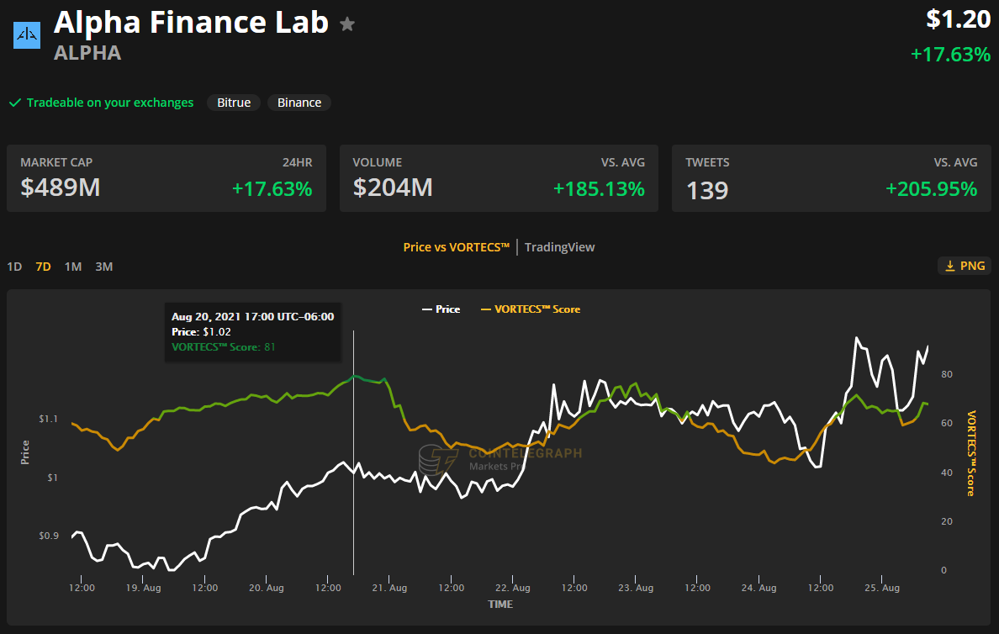Click the Market Cap stat card
This screenshot has width=999, height=634.
166,178
